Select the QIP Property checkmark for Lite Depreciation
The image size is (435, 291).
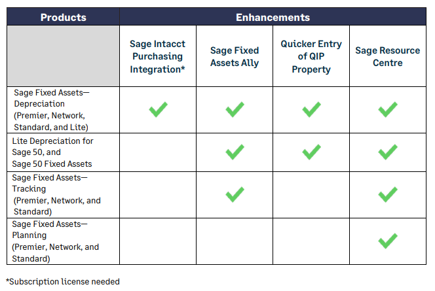tap(311, 152)
